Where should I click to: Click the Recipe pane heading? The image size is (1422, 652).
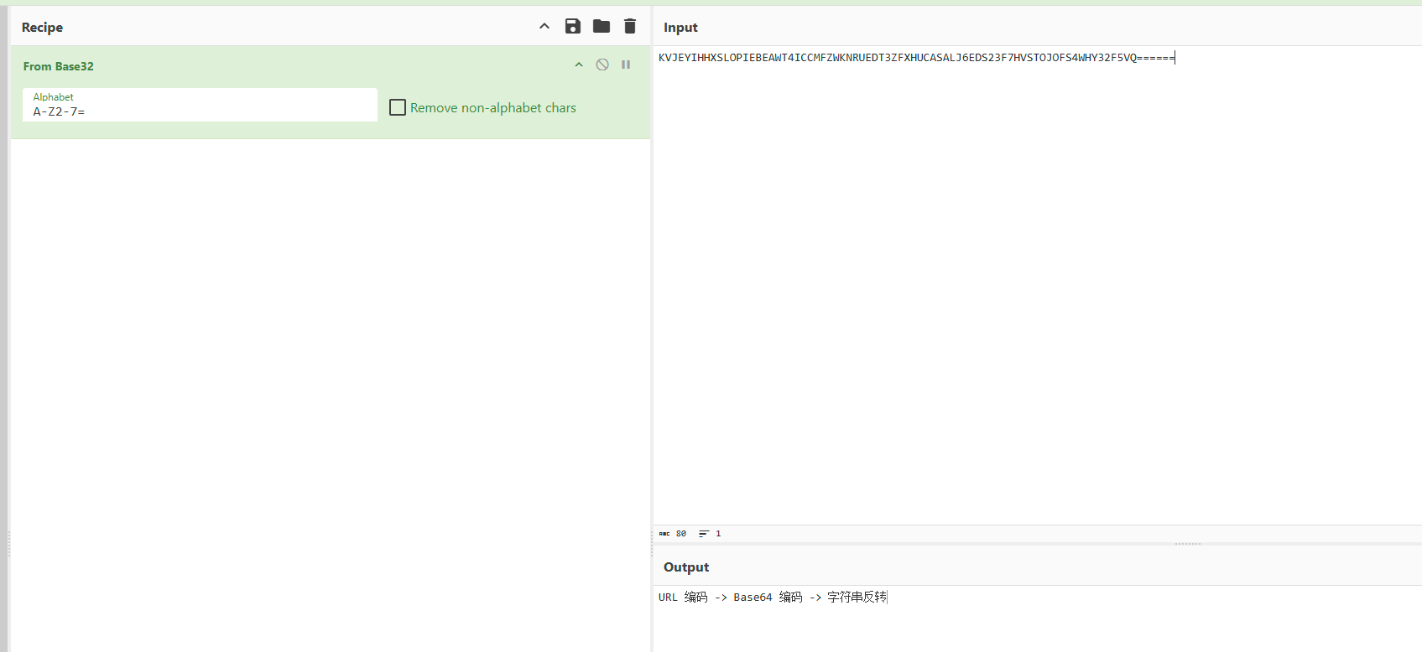(42, 27)
